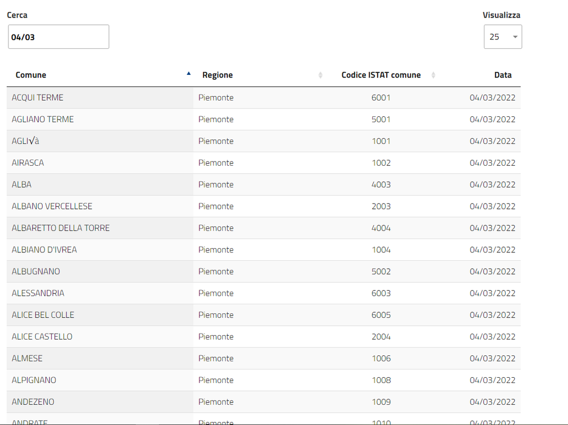
Task: Select the ALPIGNANO cell
Action: [x=100, y=380]
